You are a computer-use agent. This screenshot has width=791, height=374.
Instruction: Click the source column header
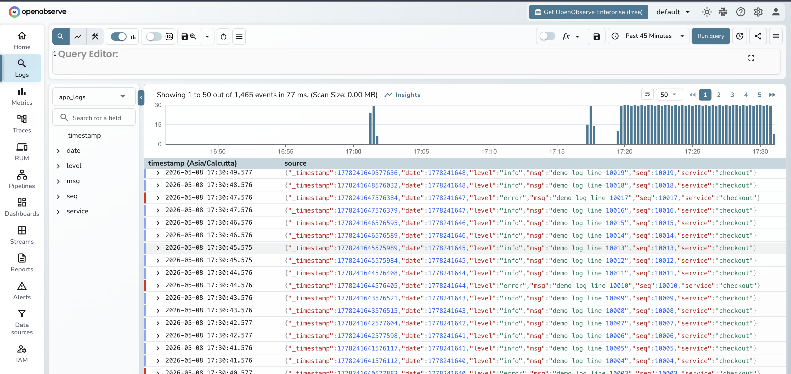[295, 163]
